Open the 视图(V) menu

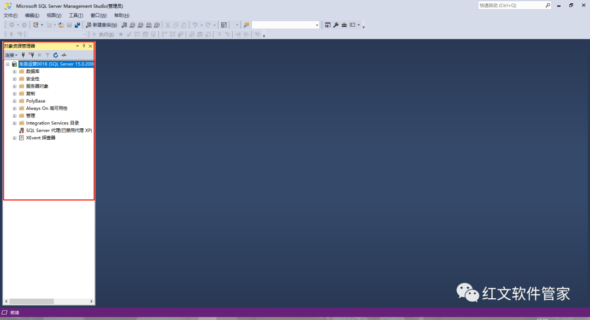pos(54,15)
